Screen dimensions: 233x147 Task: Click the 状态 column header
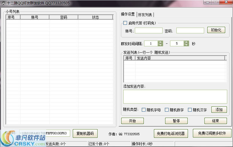pyautogui.click(x=95, y=17)
